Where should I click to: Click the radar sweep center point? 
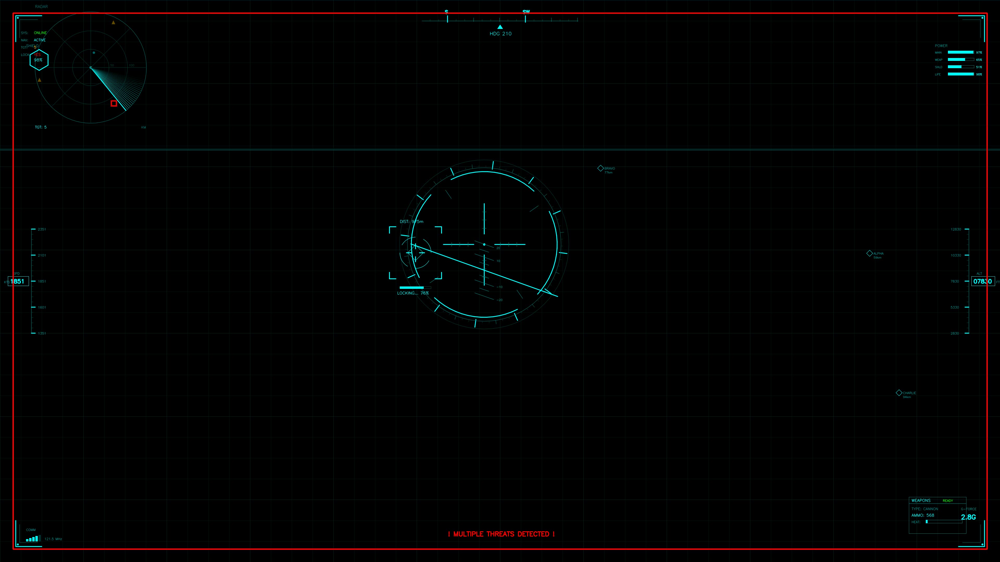click(91, 68)
